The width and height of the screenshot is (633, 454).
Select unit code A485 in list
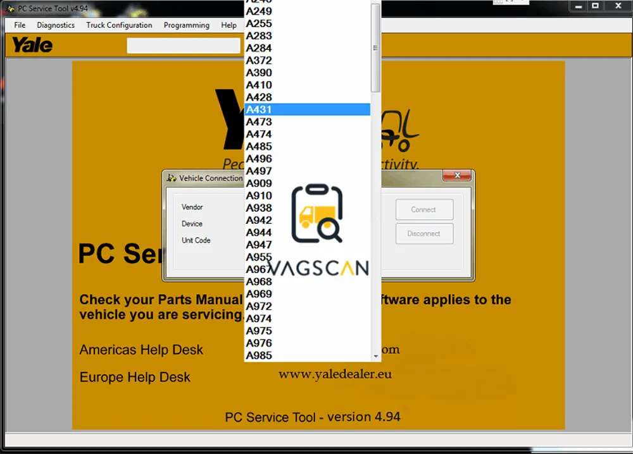(307, 146)
